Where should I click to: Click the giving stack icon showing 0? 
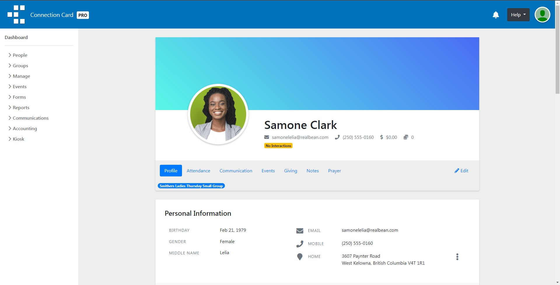pyautogui.click(x=405, y=137)
